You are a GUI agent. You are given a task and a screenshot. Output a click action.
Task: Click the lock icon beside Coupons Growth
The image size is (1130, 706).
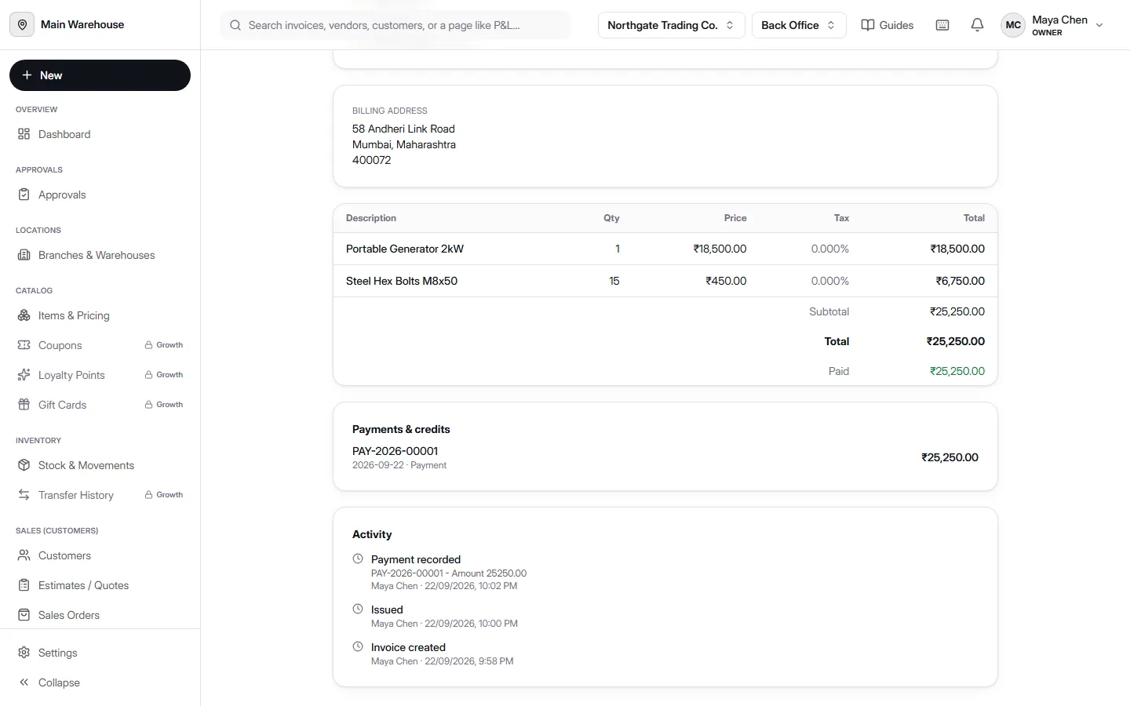(148, 345)
